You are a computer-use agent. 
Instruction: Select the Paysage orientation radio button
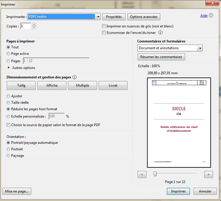pos(8,156)
